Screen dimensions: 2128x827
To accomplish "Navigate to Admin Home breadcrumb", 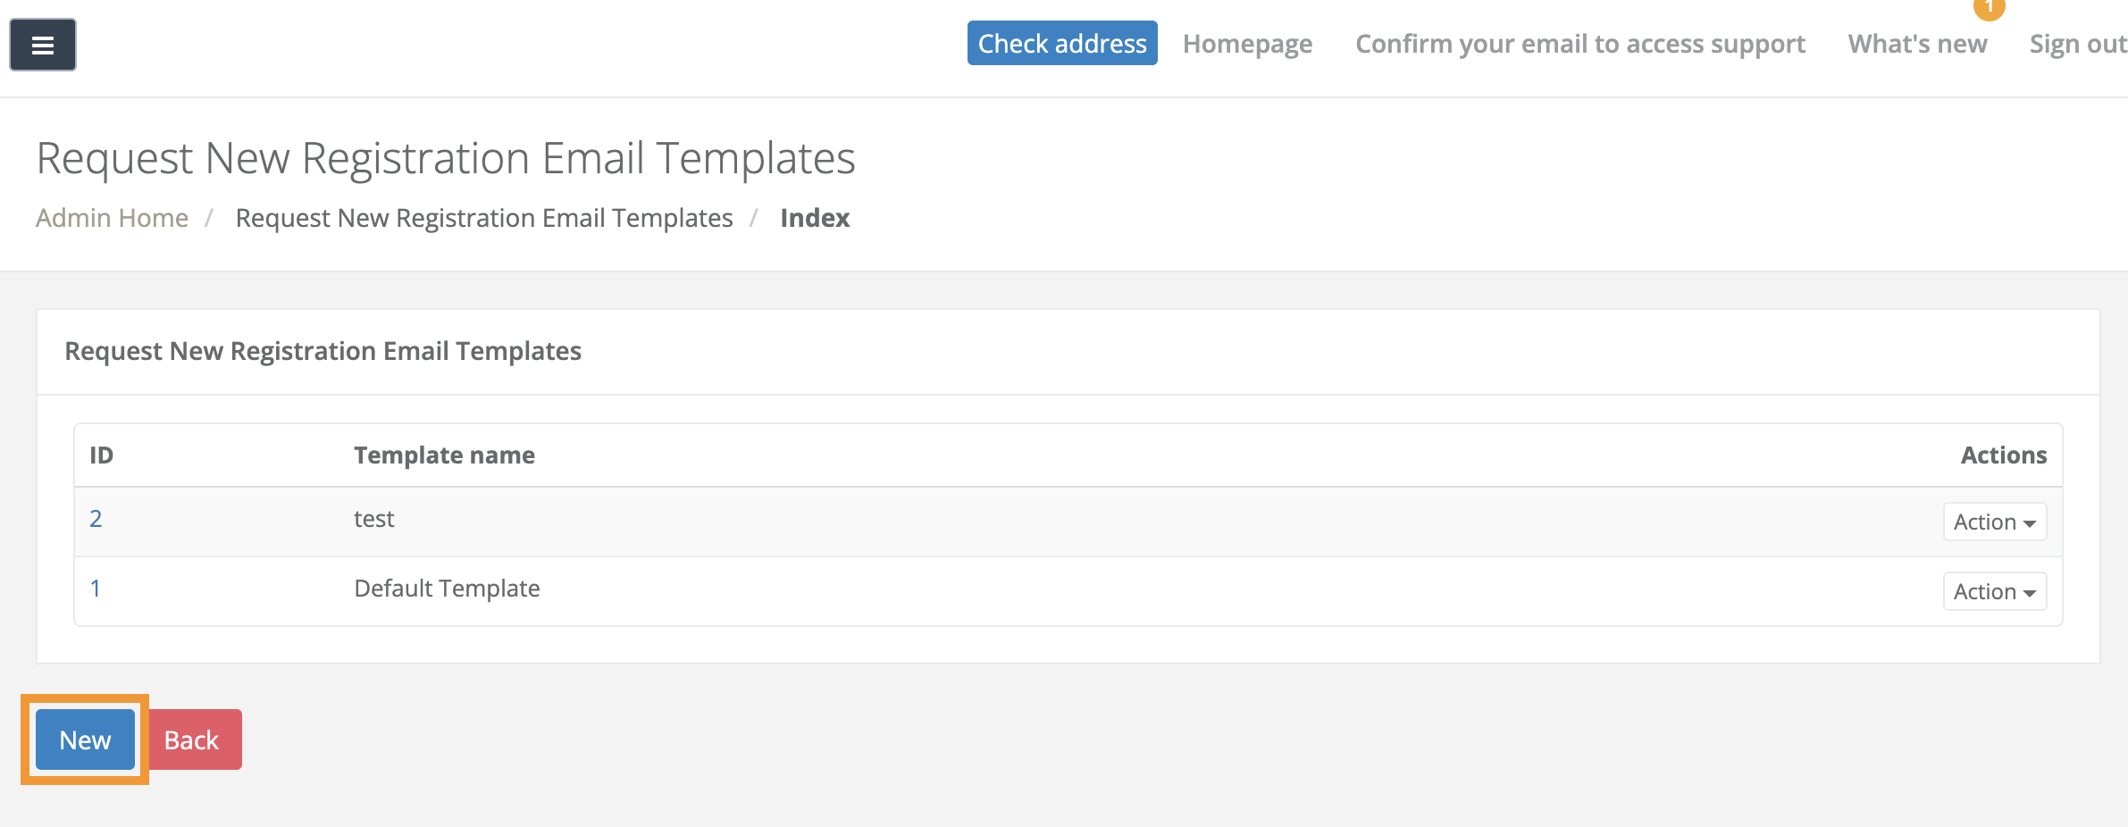I will (x=112, y=218).
